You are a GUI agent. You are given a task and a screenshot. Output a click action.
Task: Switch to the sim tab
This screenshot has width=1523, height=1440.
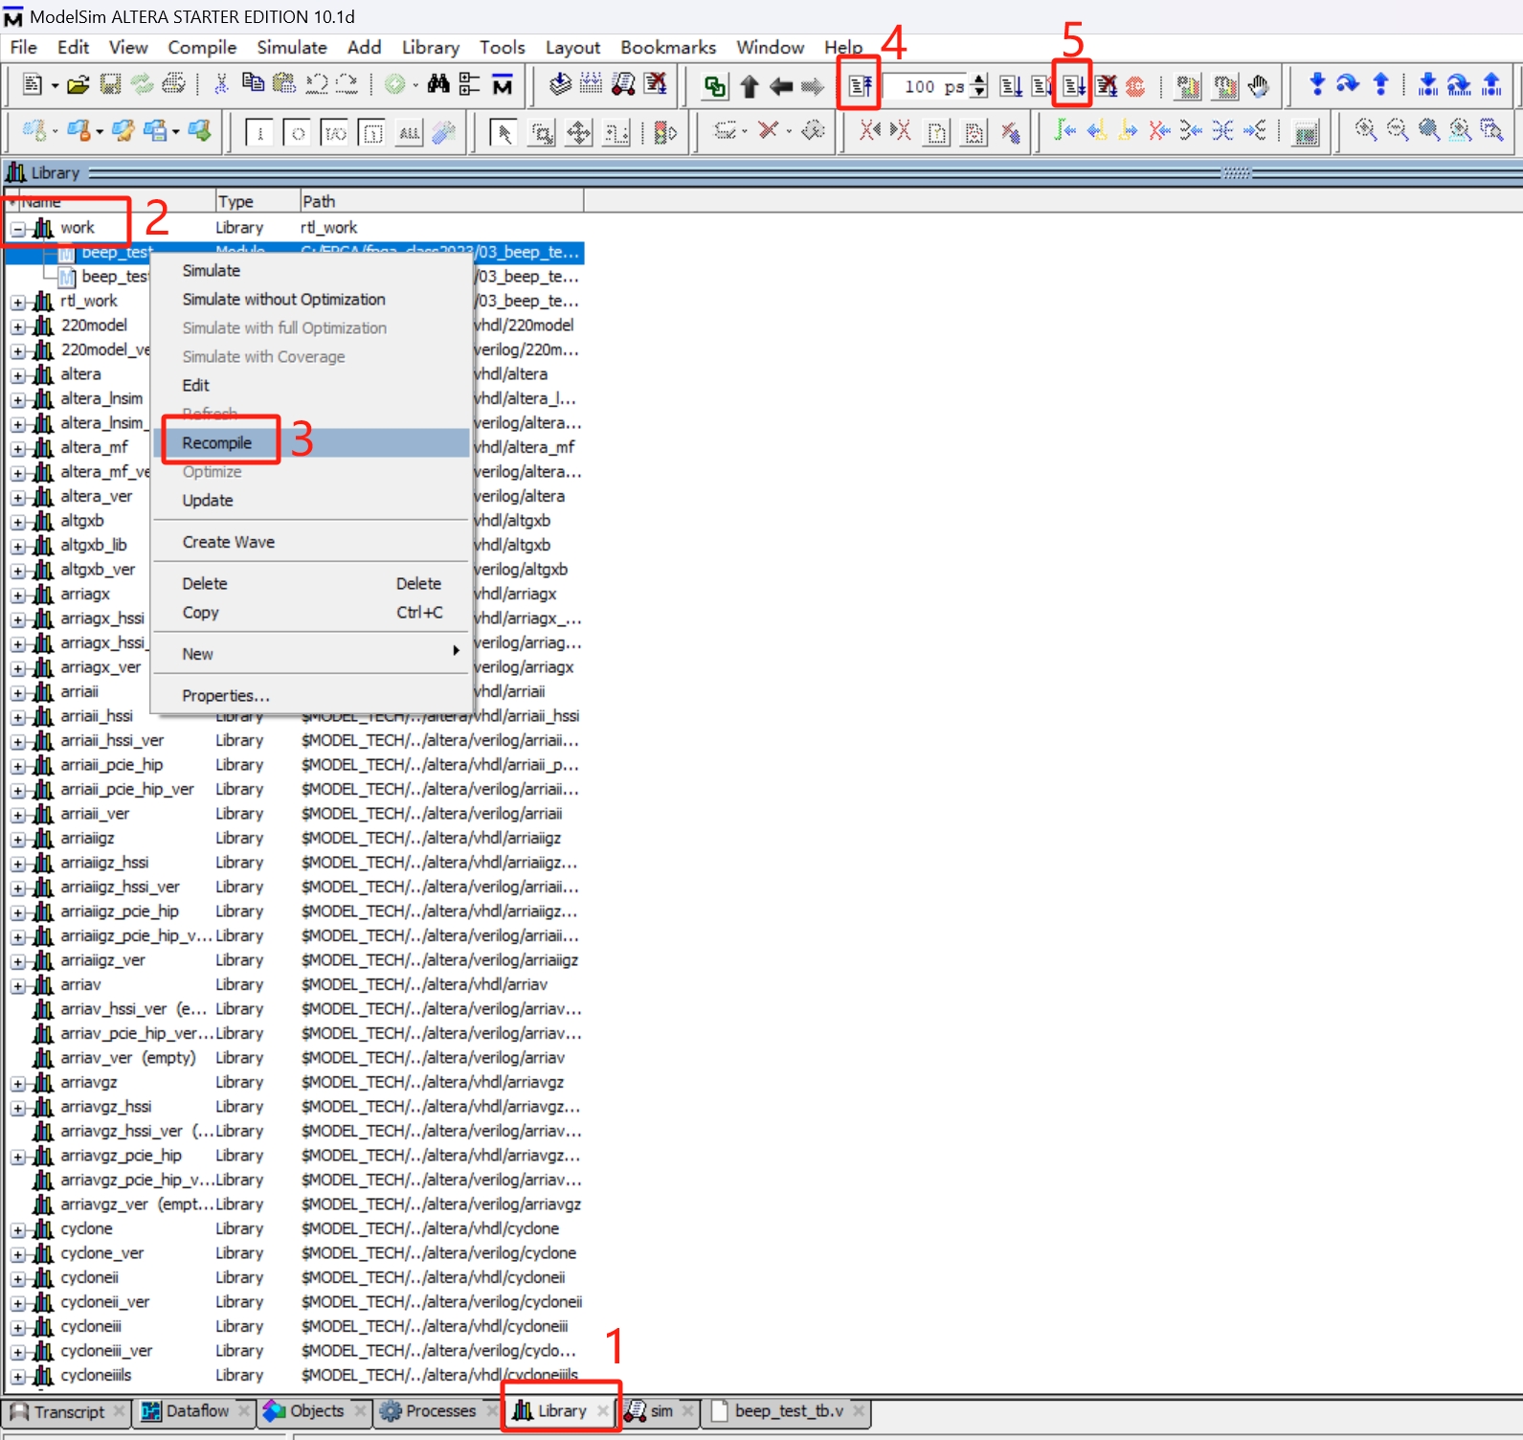661,1411
